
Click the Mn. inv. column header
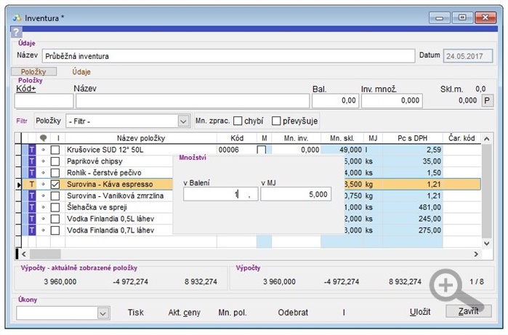tap(296, 138)
